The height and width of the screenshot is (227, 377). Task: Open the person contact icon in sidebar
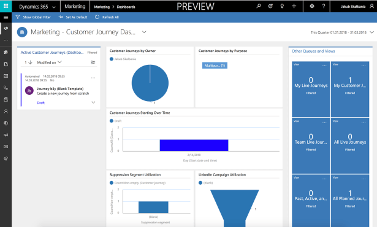coord(6,111)
